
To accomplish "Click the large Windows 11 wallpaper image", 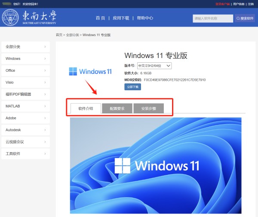I will (x=156, y=165).
